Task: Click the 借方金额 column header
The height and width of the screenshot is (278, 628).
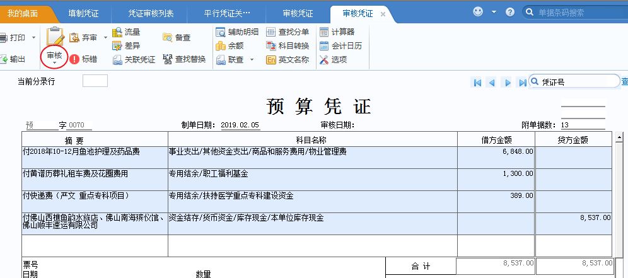Action: tap(496, 139)
